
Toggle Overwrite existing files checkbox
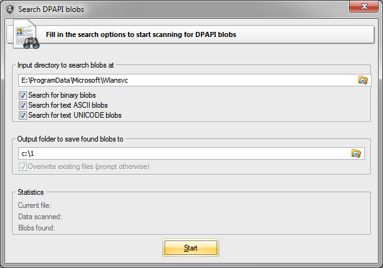point(23,167)
